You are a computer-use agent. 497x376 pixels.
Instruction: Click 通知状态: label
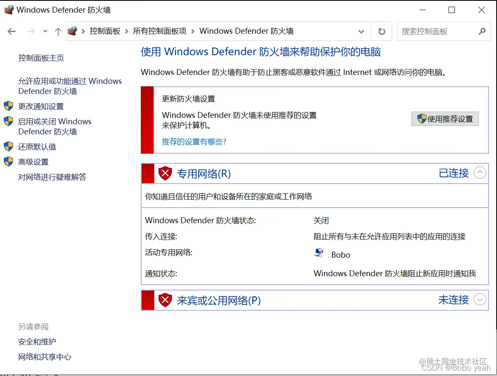[x=161, y=273]
